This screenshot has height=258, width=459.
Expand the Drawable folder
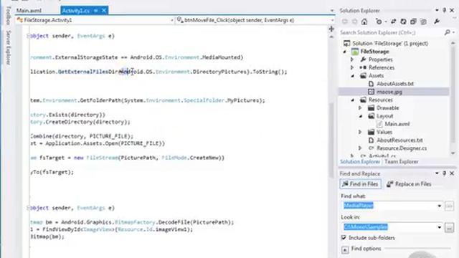[x=360, y=108]
